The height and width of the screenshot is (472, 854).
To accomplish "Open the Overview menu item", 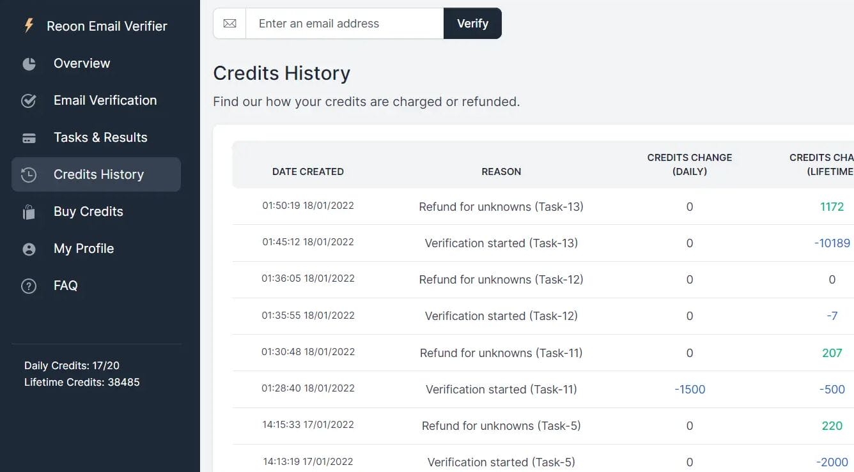I will pyautogui.click(x=82, y=63).
